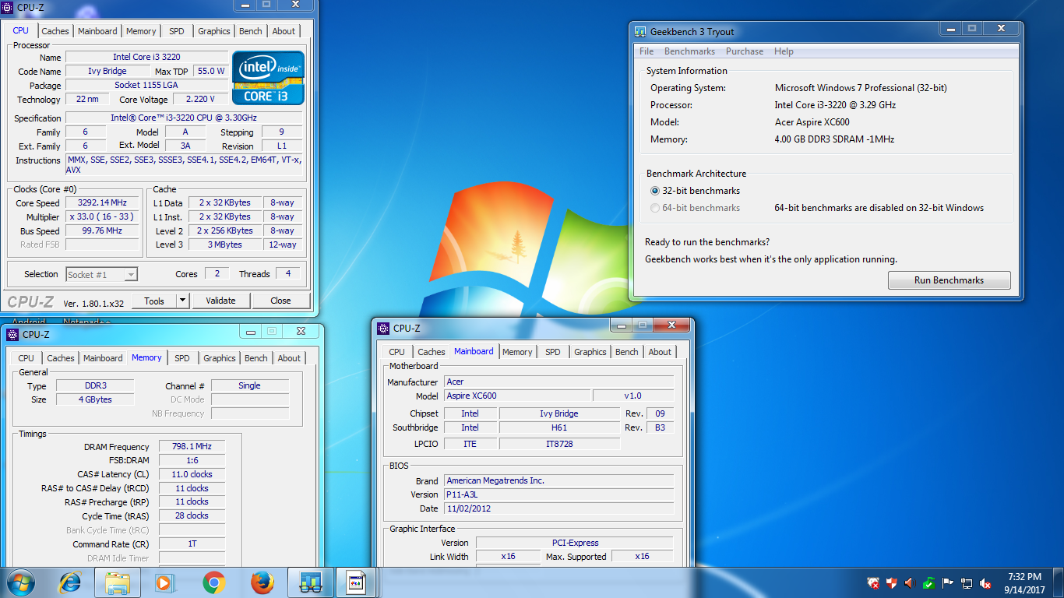Click green Safely Remove Hardware tray icon

(x=928, y=582)
